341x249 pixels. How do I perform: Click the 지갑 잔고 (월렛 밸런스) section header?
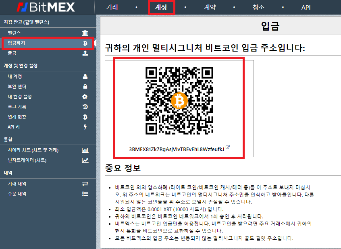click(27, 22)
